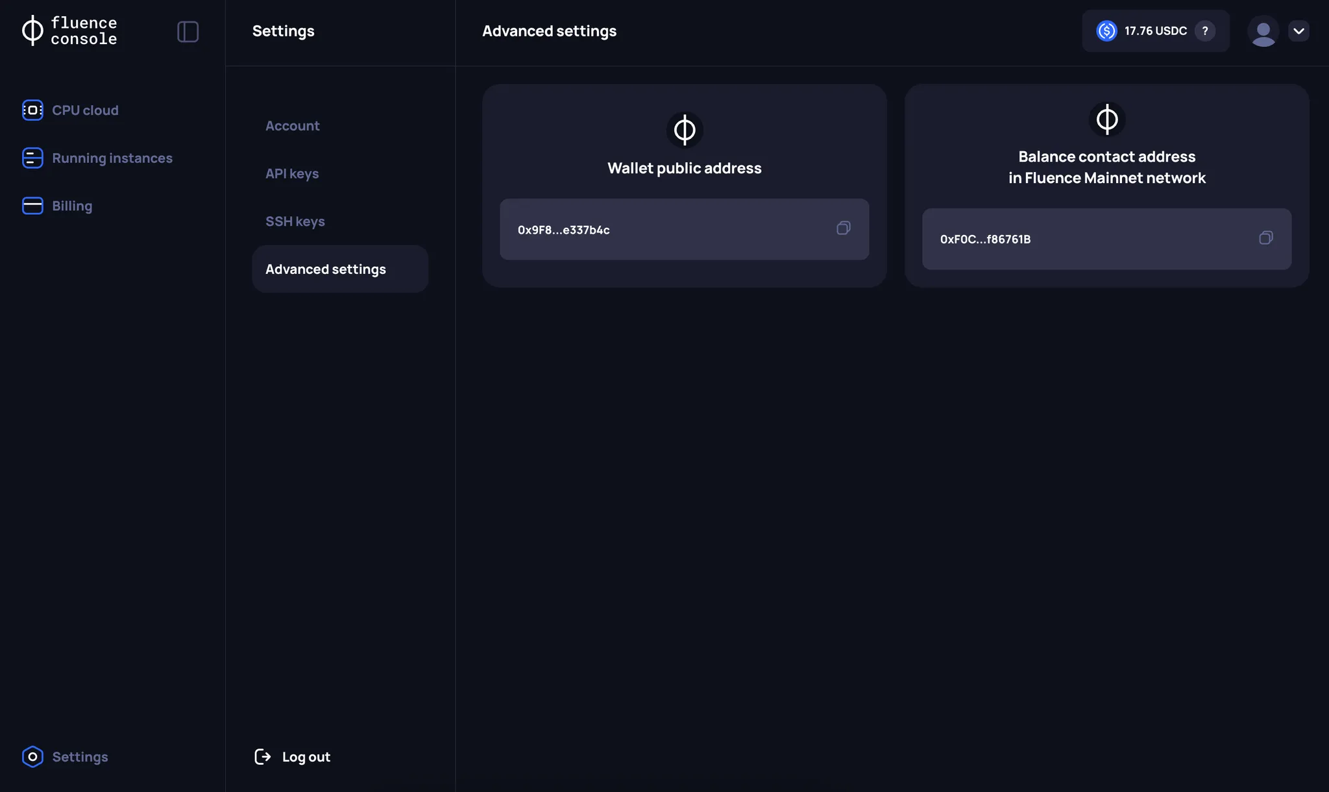This screenshot has width=1329, height=792.
Task: Switch to the Account settings tab
Action: [292, 125]
